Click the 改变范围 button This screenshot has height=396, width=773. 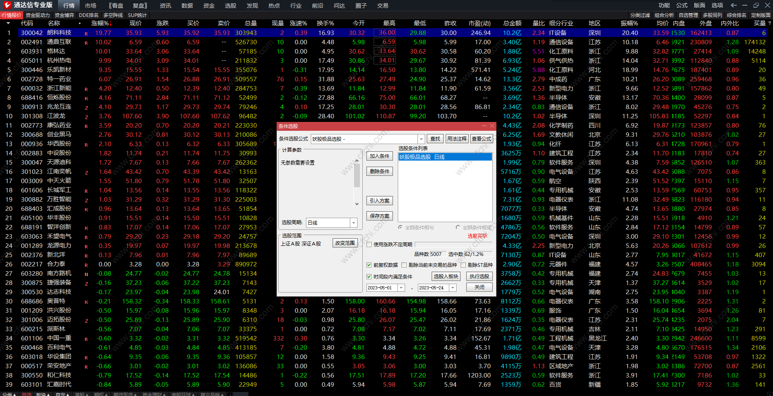345,243
